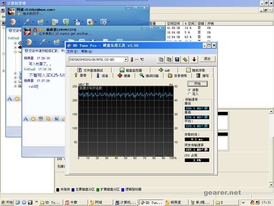
Task: Open the send-file dropdown arrow in 阿斌 window
Action: (x=47, y=22)
